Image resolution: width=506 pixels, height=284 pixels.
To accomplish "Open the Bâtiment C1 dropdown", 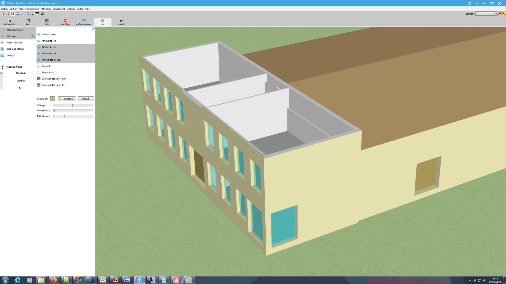I will 486,14.
